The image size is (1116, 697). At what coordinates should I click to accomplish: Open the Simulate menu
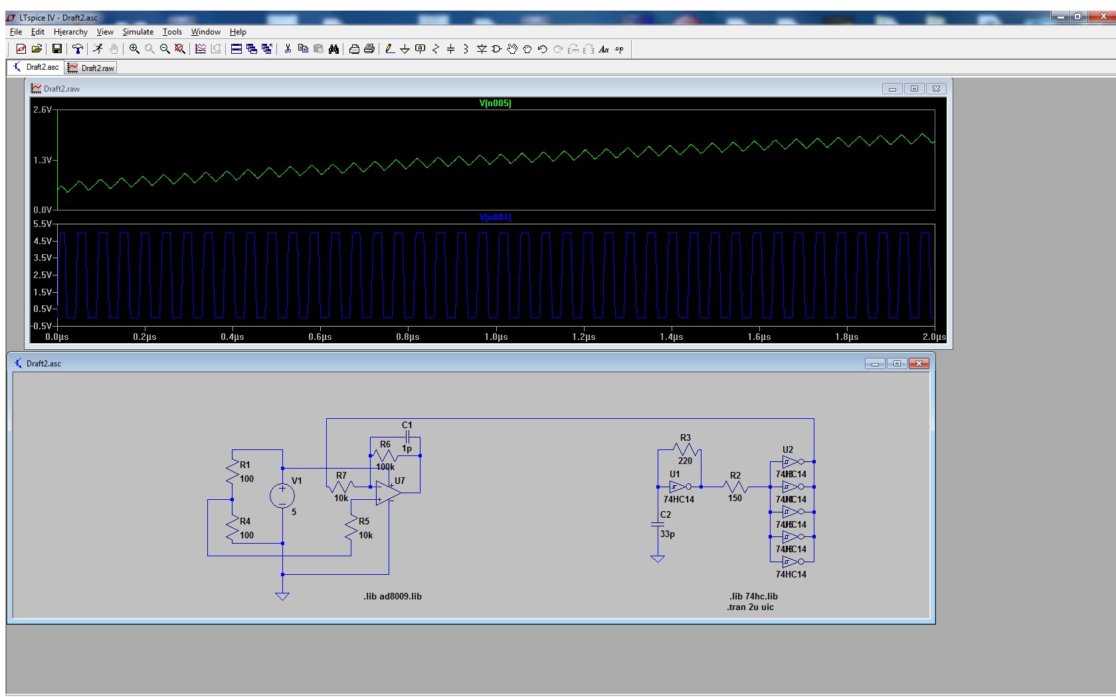(x=138, y=32)
